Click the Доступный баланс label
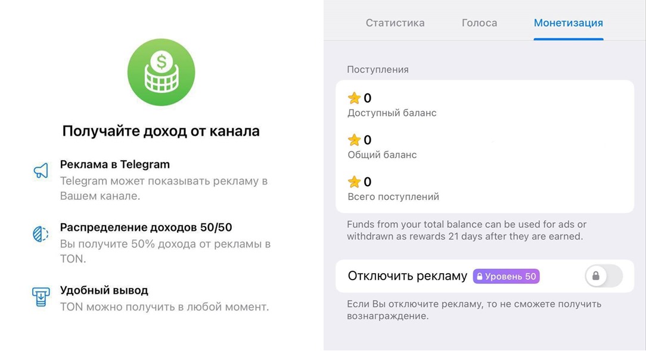Viewport: 646px width, 351px height. (x=392, y=113)
